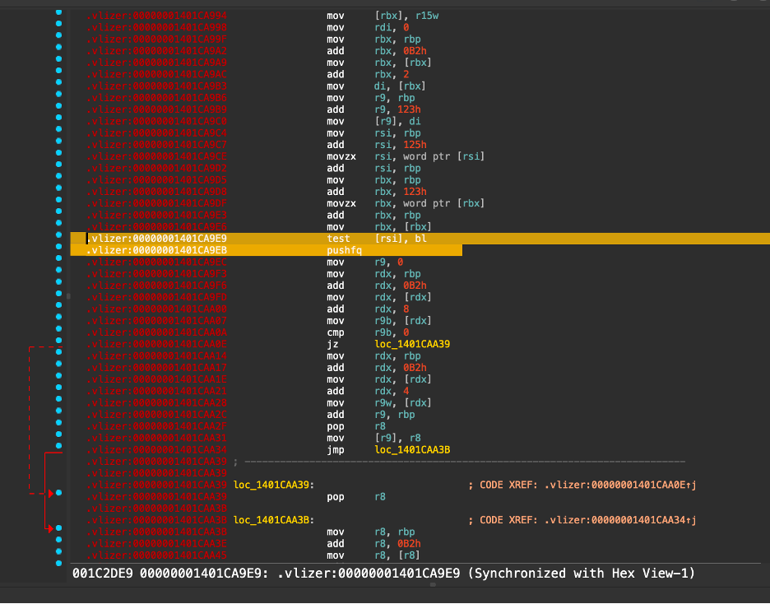Click operand "[r9], r8"
This screenshot has height=604, width=770.
(398, 438)
